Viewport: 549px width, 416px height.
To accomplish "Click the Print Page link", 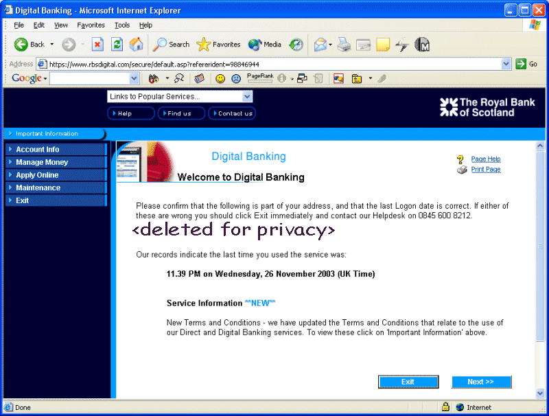I will (486, 170).
